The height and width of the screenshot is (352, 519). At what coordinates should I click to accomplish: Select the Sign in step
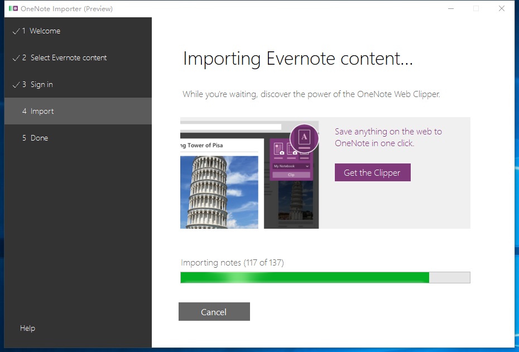(x=78, y=84)
